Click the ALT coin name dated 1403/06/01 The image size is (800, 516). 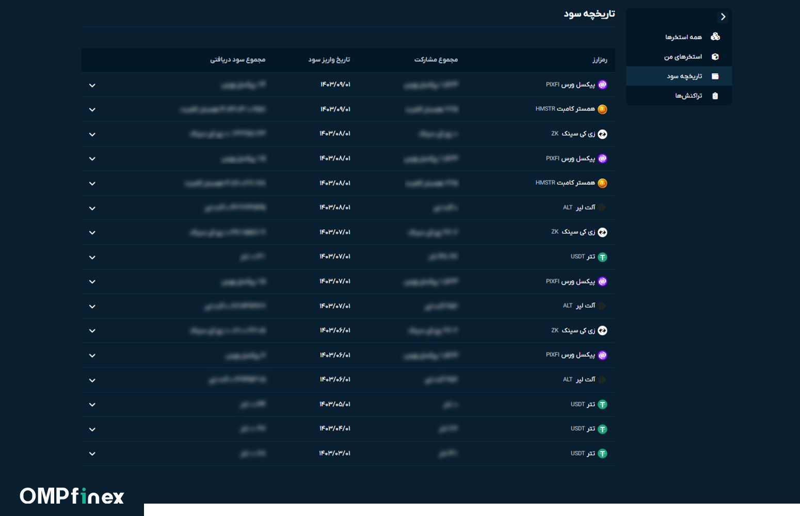[x=579, y=379]
